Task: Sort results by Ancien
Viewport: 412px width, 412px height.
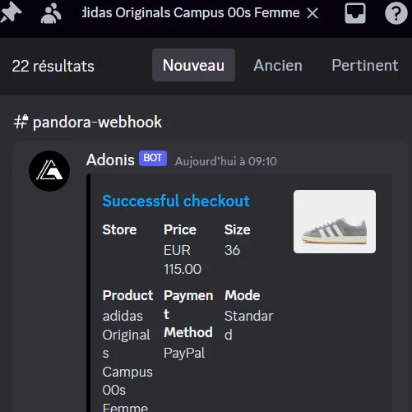Action: [x=278, y=65]
